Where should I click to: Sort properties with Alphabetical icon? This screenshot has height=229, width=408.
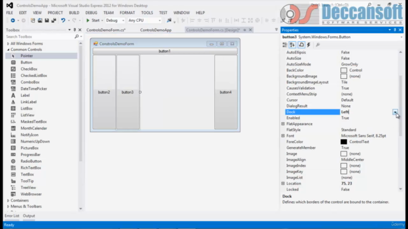(293, 45)
